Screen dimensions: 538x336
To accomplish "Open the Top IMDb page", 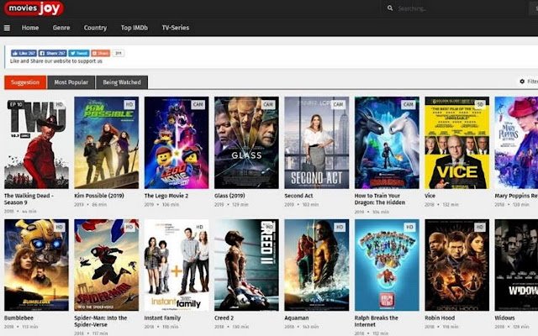I will coord(134,28).
